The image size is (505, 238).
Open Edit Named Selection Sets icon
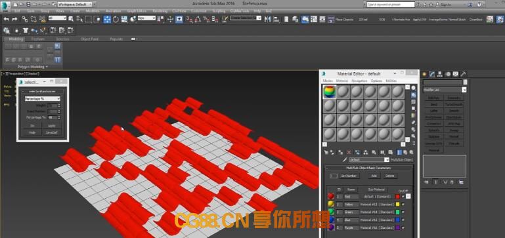click(x=225, y=19)
